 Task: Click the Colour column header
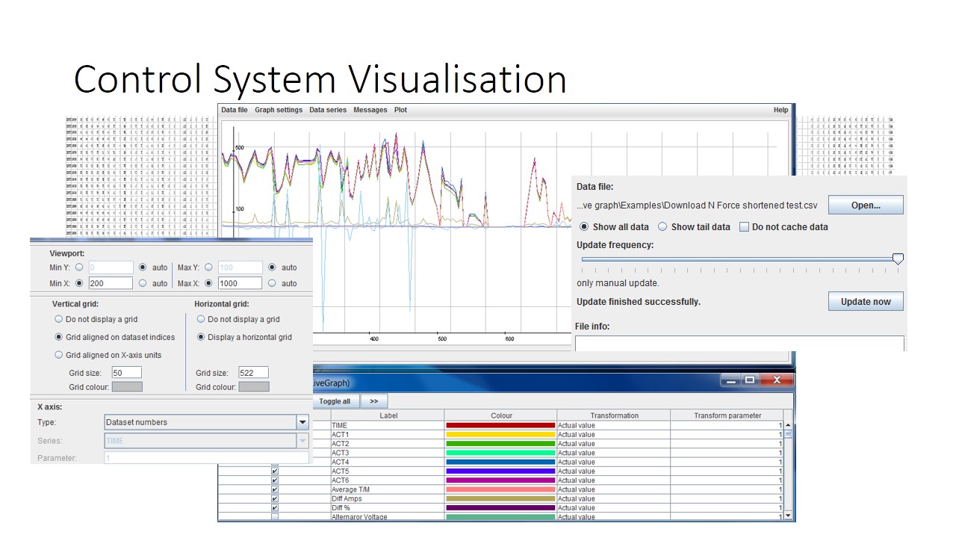501,415
